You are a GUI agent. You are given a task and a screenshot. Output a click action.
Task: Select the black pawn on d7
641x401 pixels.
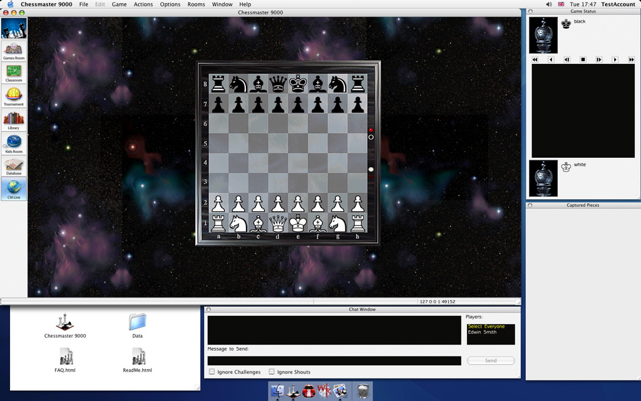(x=278, y=104)
